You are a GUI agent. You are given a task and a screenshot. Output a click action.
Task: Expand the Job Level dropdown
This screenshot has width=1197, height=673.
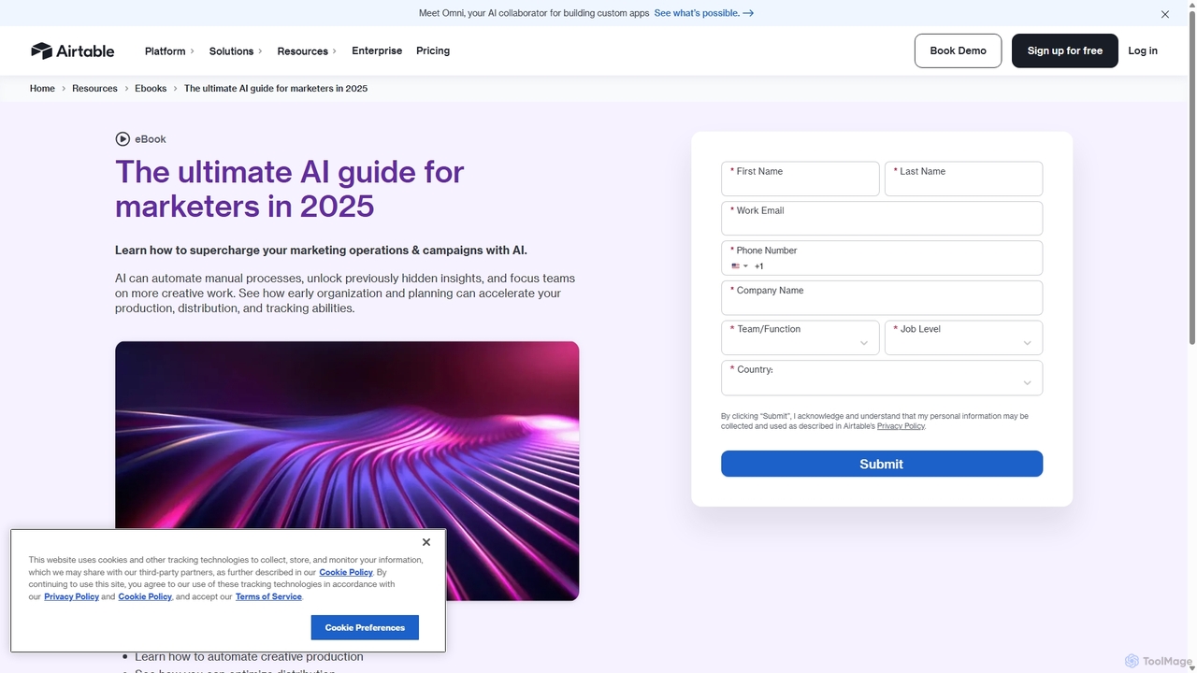pos(963,337)
